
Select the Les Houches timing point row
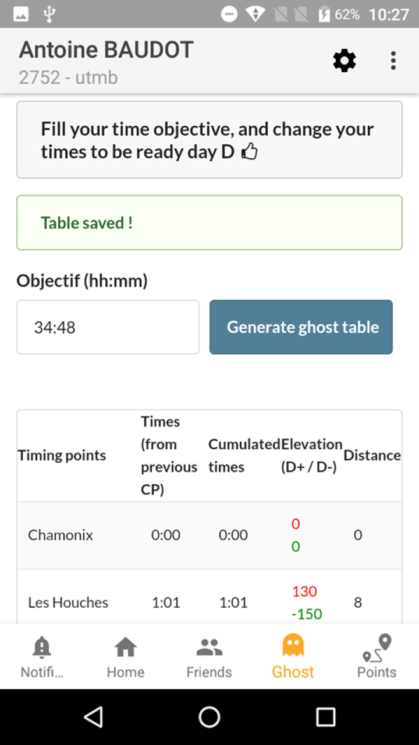(210, 597)
